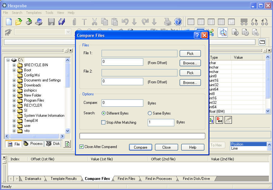Switch to the Datamarks tab

coord(33,179)
